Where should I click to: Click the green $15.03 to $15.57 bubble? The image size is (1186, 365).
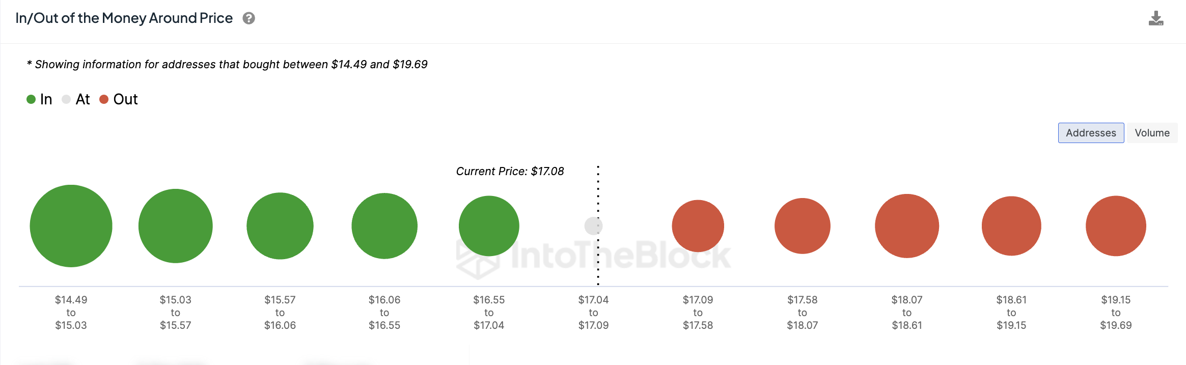coord(175,226)
